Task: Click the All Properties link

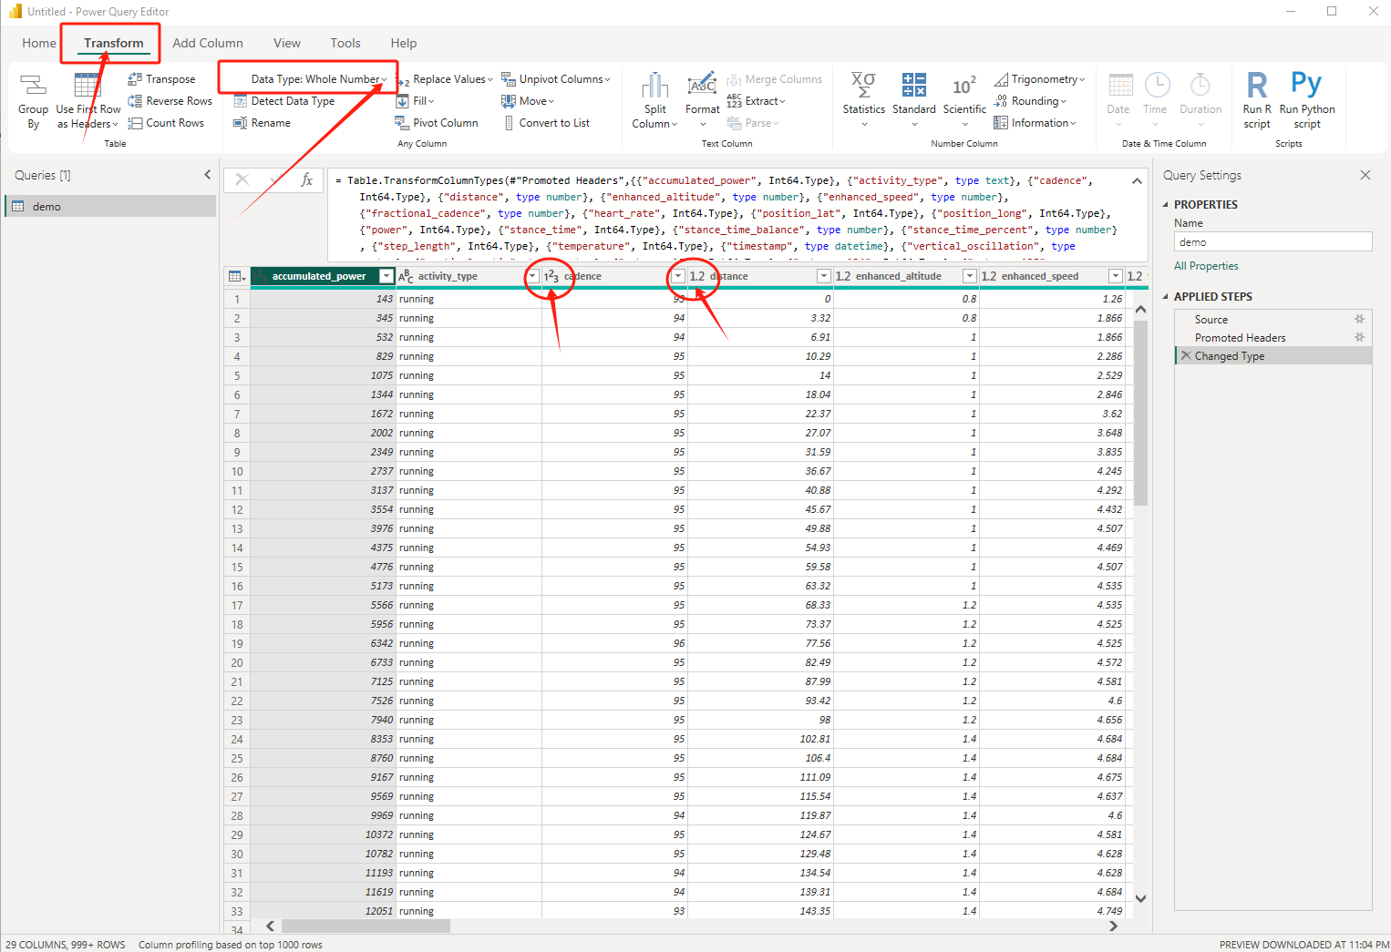Action: click(x=1206, y=266)
